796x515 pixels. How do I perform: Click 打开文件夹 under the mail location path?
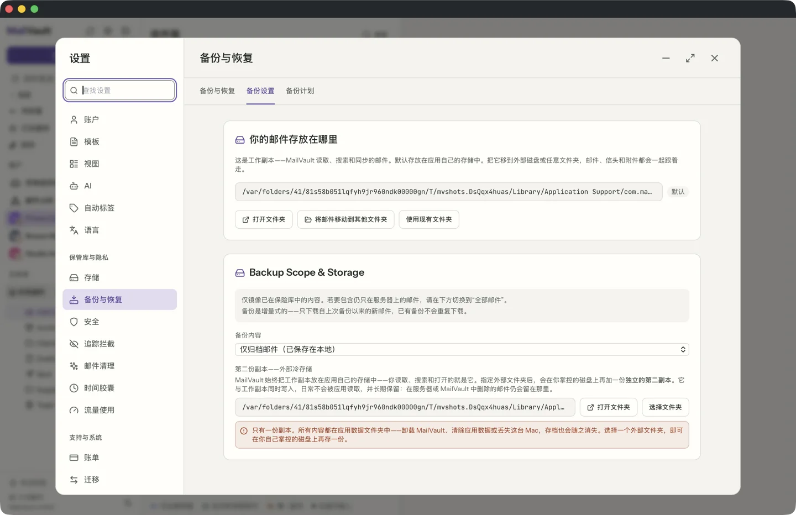[264, 219]
